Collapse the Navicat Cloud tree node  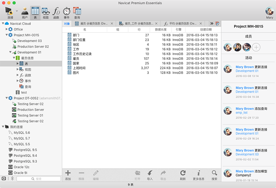(3, 23)
